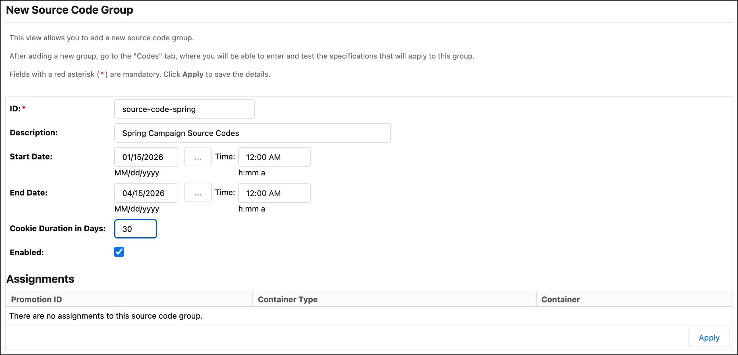
Task: Click the Enabled label
Action: (x=27, y=253)
